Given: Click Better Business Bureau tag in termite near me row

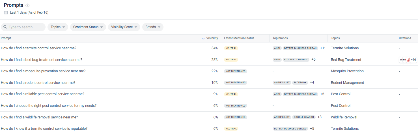Looking at the screenshot, I should [x=300, y=48].
